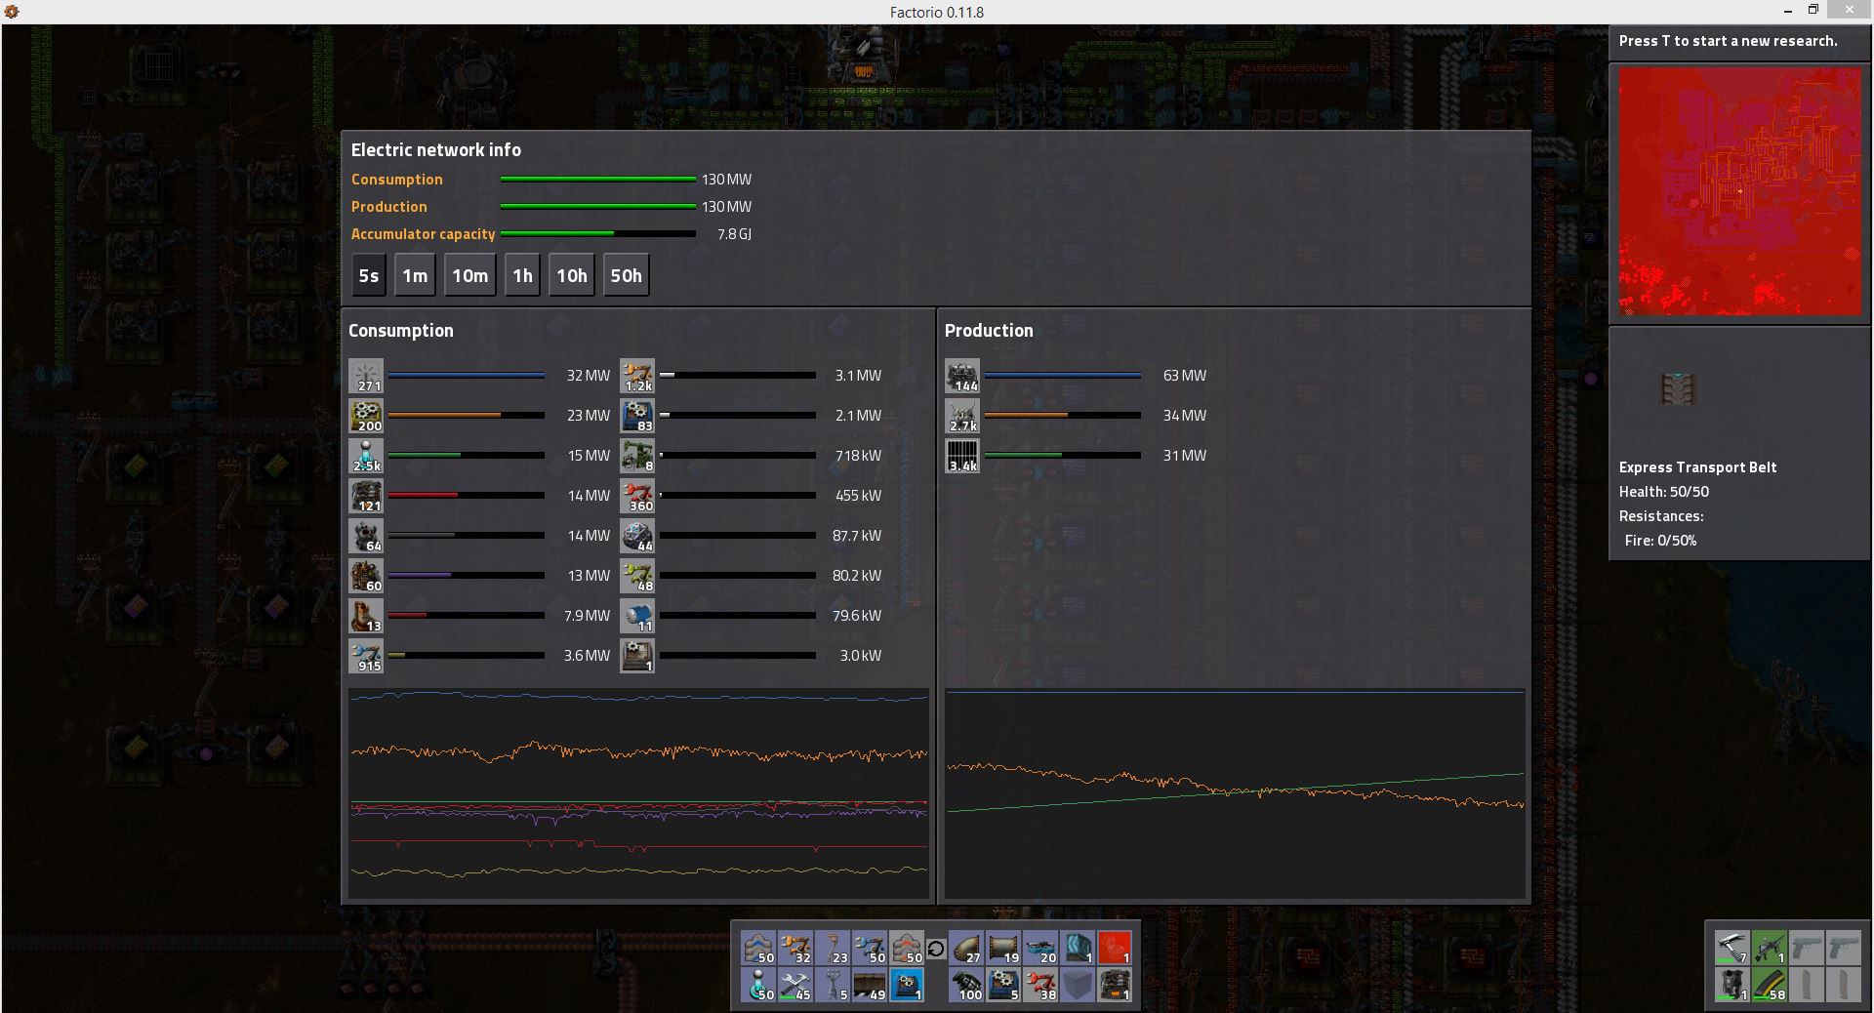Click the armor slot showing 1
Viewport: 1874px width, 1013px height.
click(x=1731, y=985)
